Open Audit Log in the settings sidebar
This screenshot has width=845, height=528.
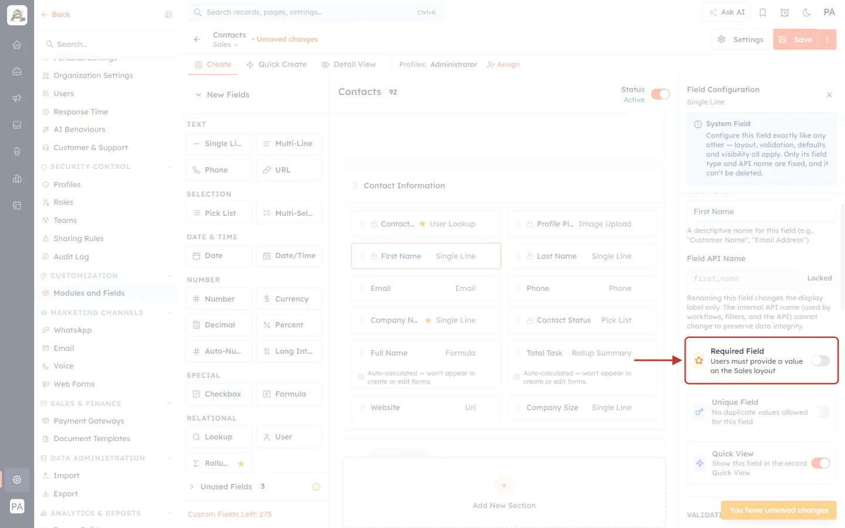106,257
